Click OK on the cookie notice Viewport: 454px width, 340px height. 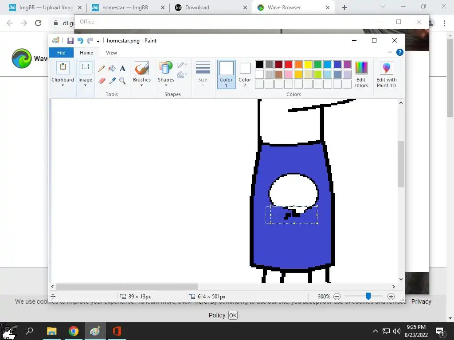pos(233,315)
